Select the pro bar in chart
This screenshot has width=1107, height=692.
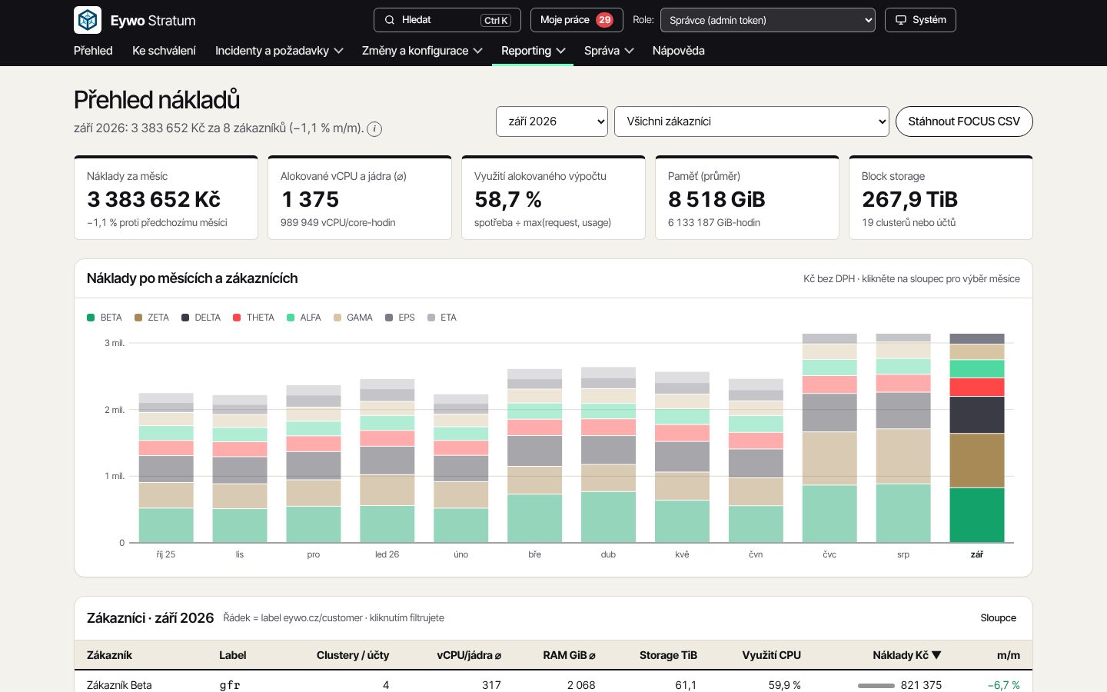(x=314, y=464)
